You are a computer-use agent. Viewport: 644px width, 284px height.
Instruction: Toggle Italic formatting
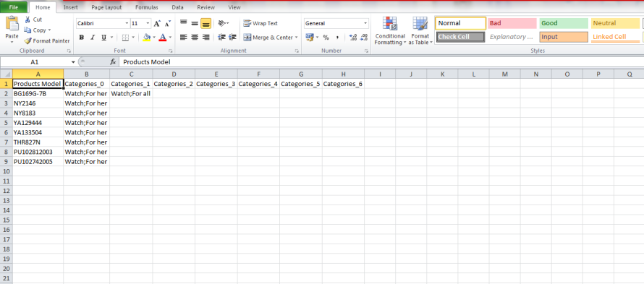(93, 38)
